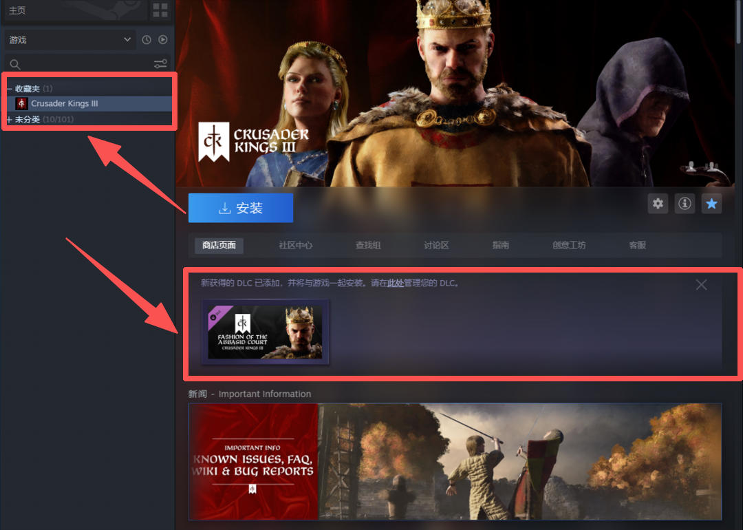This screenshot has height=530, width=743.
Task: Click the Crusader Kings III sidebar icon
Action: 22,104
